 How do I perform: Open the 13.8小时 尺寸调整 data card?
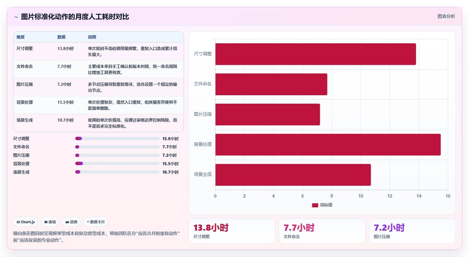[x=232, y=231]
